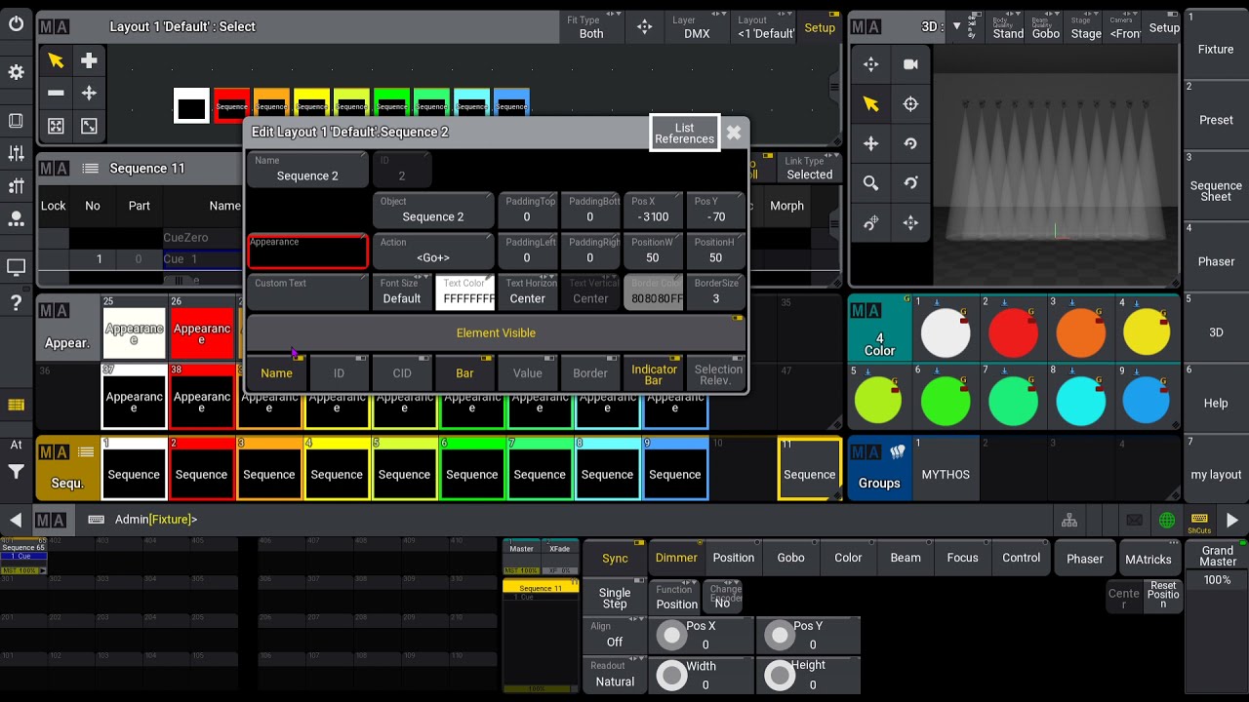The width and height of the screenshot is (1249, 702).
Task: Toggle the Indicator Bar button
Action: click(654, 372)
